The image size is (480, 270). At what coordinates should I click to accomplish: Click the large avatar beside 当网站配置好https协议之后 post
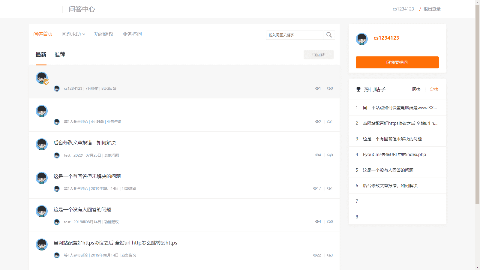coord(42,244)
